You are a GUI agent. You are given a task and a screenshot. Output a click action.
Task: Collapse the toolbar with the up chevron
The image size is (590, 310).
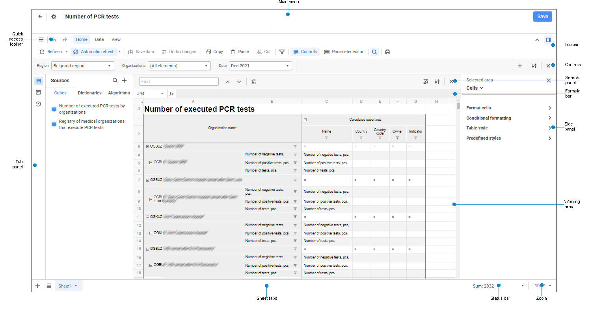(x=537, y=40)
